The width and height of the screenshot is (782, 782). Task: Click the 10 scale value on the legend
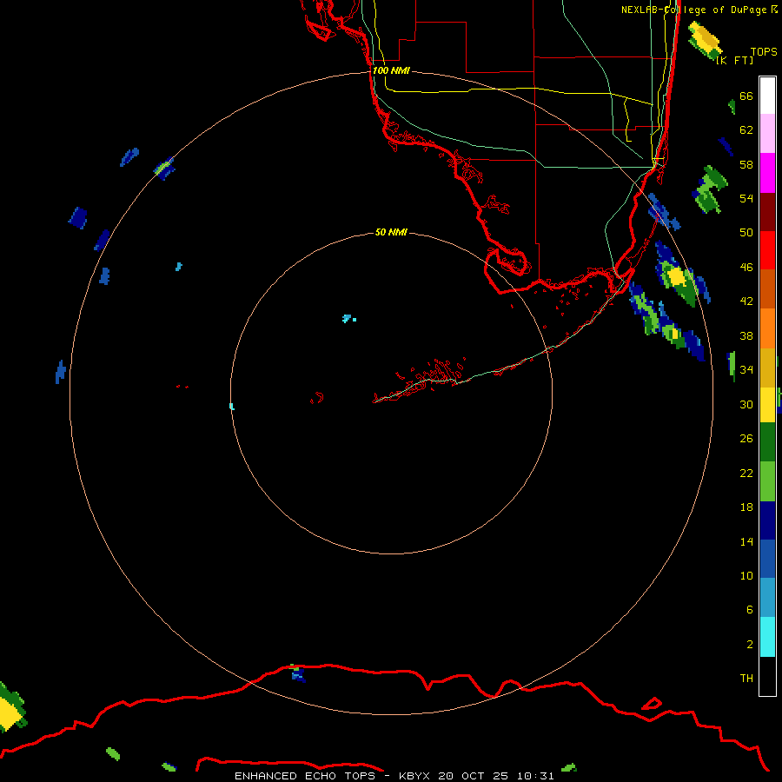click(x=746, y=575)
